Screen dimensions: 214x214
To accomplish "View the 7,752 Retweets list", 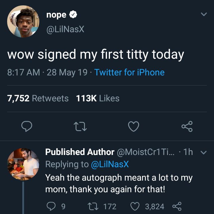I will [x=38, y=98].
